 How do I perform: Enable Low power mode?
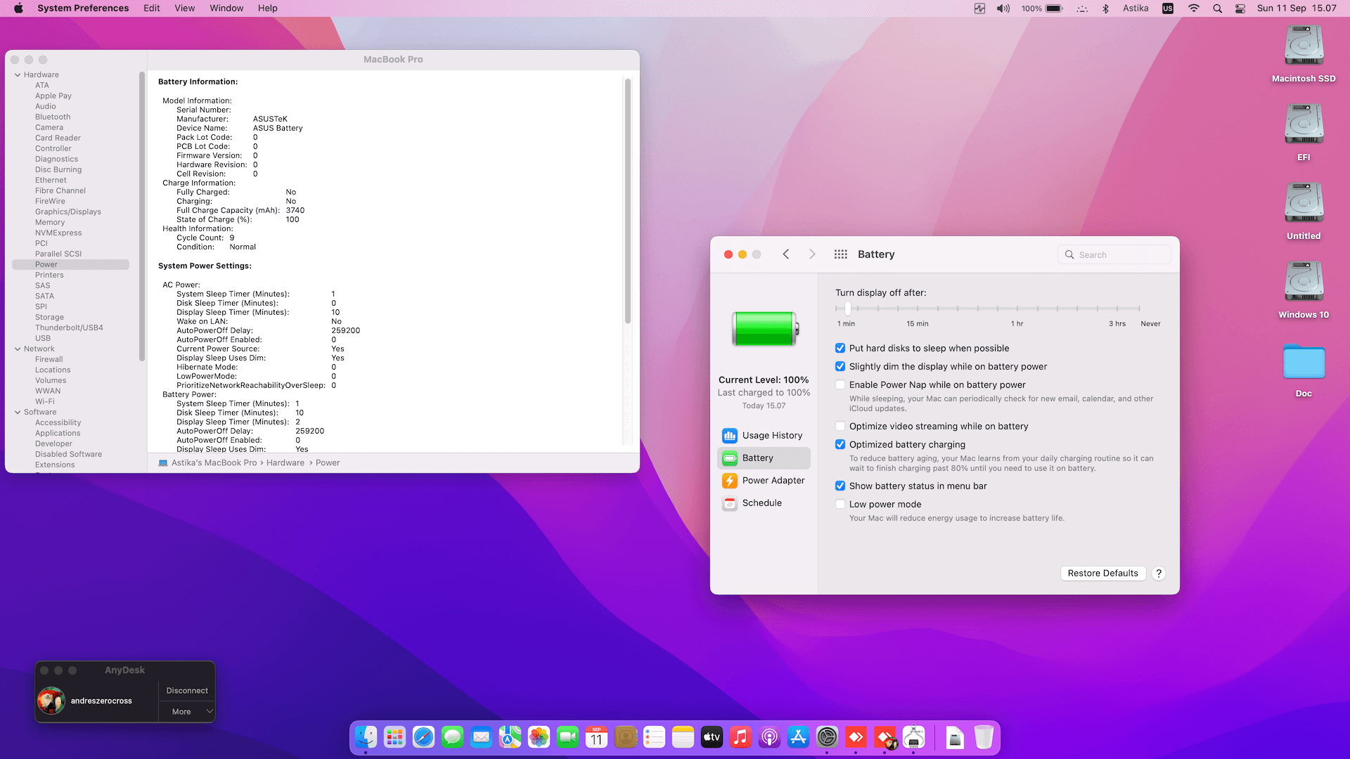840,504
